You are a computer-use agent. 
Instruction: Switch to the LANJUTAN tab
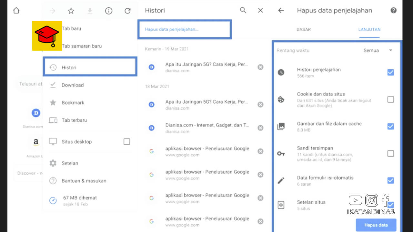369,29
